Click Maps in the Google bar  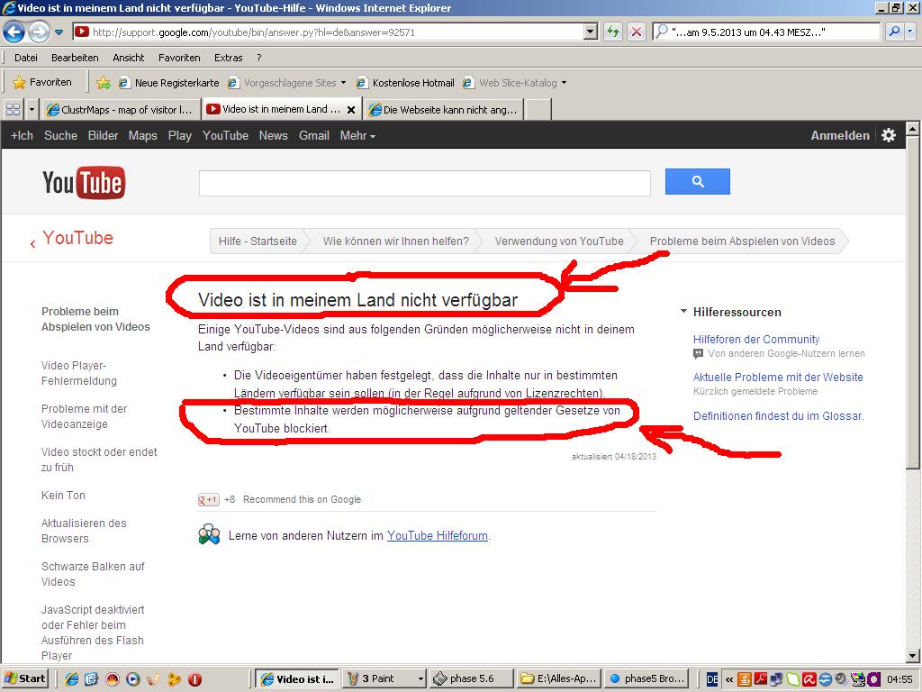[x=143, y=135]
